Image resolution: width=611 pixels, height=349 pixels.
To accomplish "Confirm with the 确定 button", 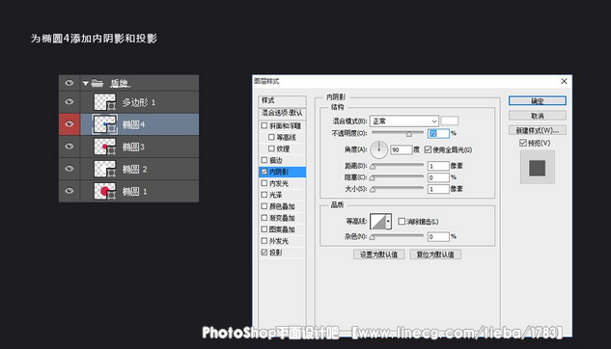I will click(x=538, y=101).
